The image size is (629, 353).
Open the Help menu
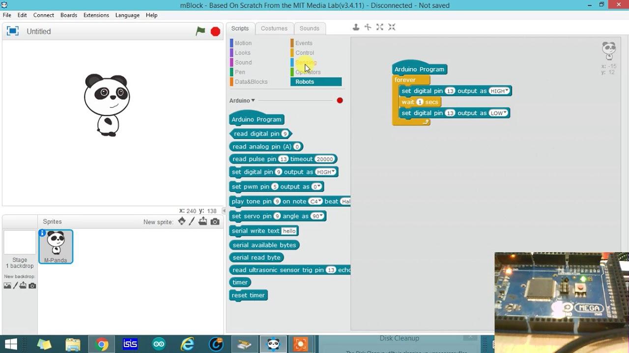click(151, 15)
